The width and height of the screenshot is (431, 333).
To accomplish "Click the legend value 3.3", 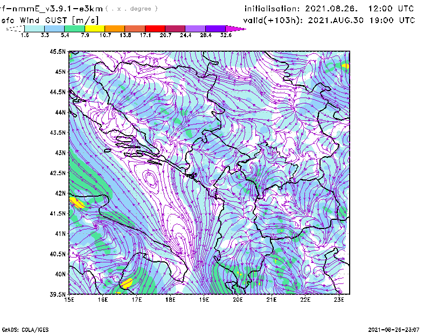I will 45,35.
